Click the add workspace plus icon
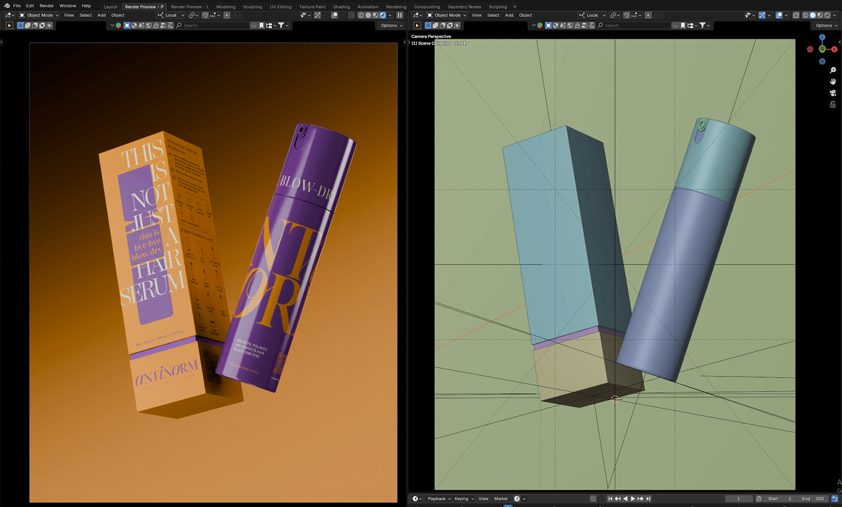 [515, 7]
